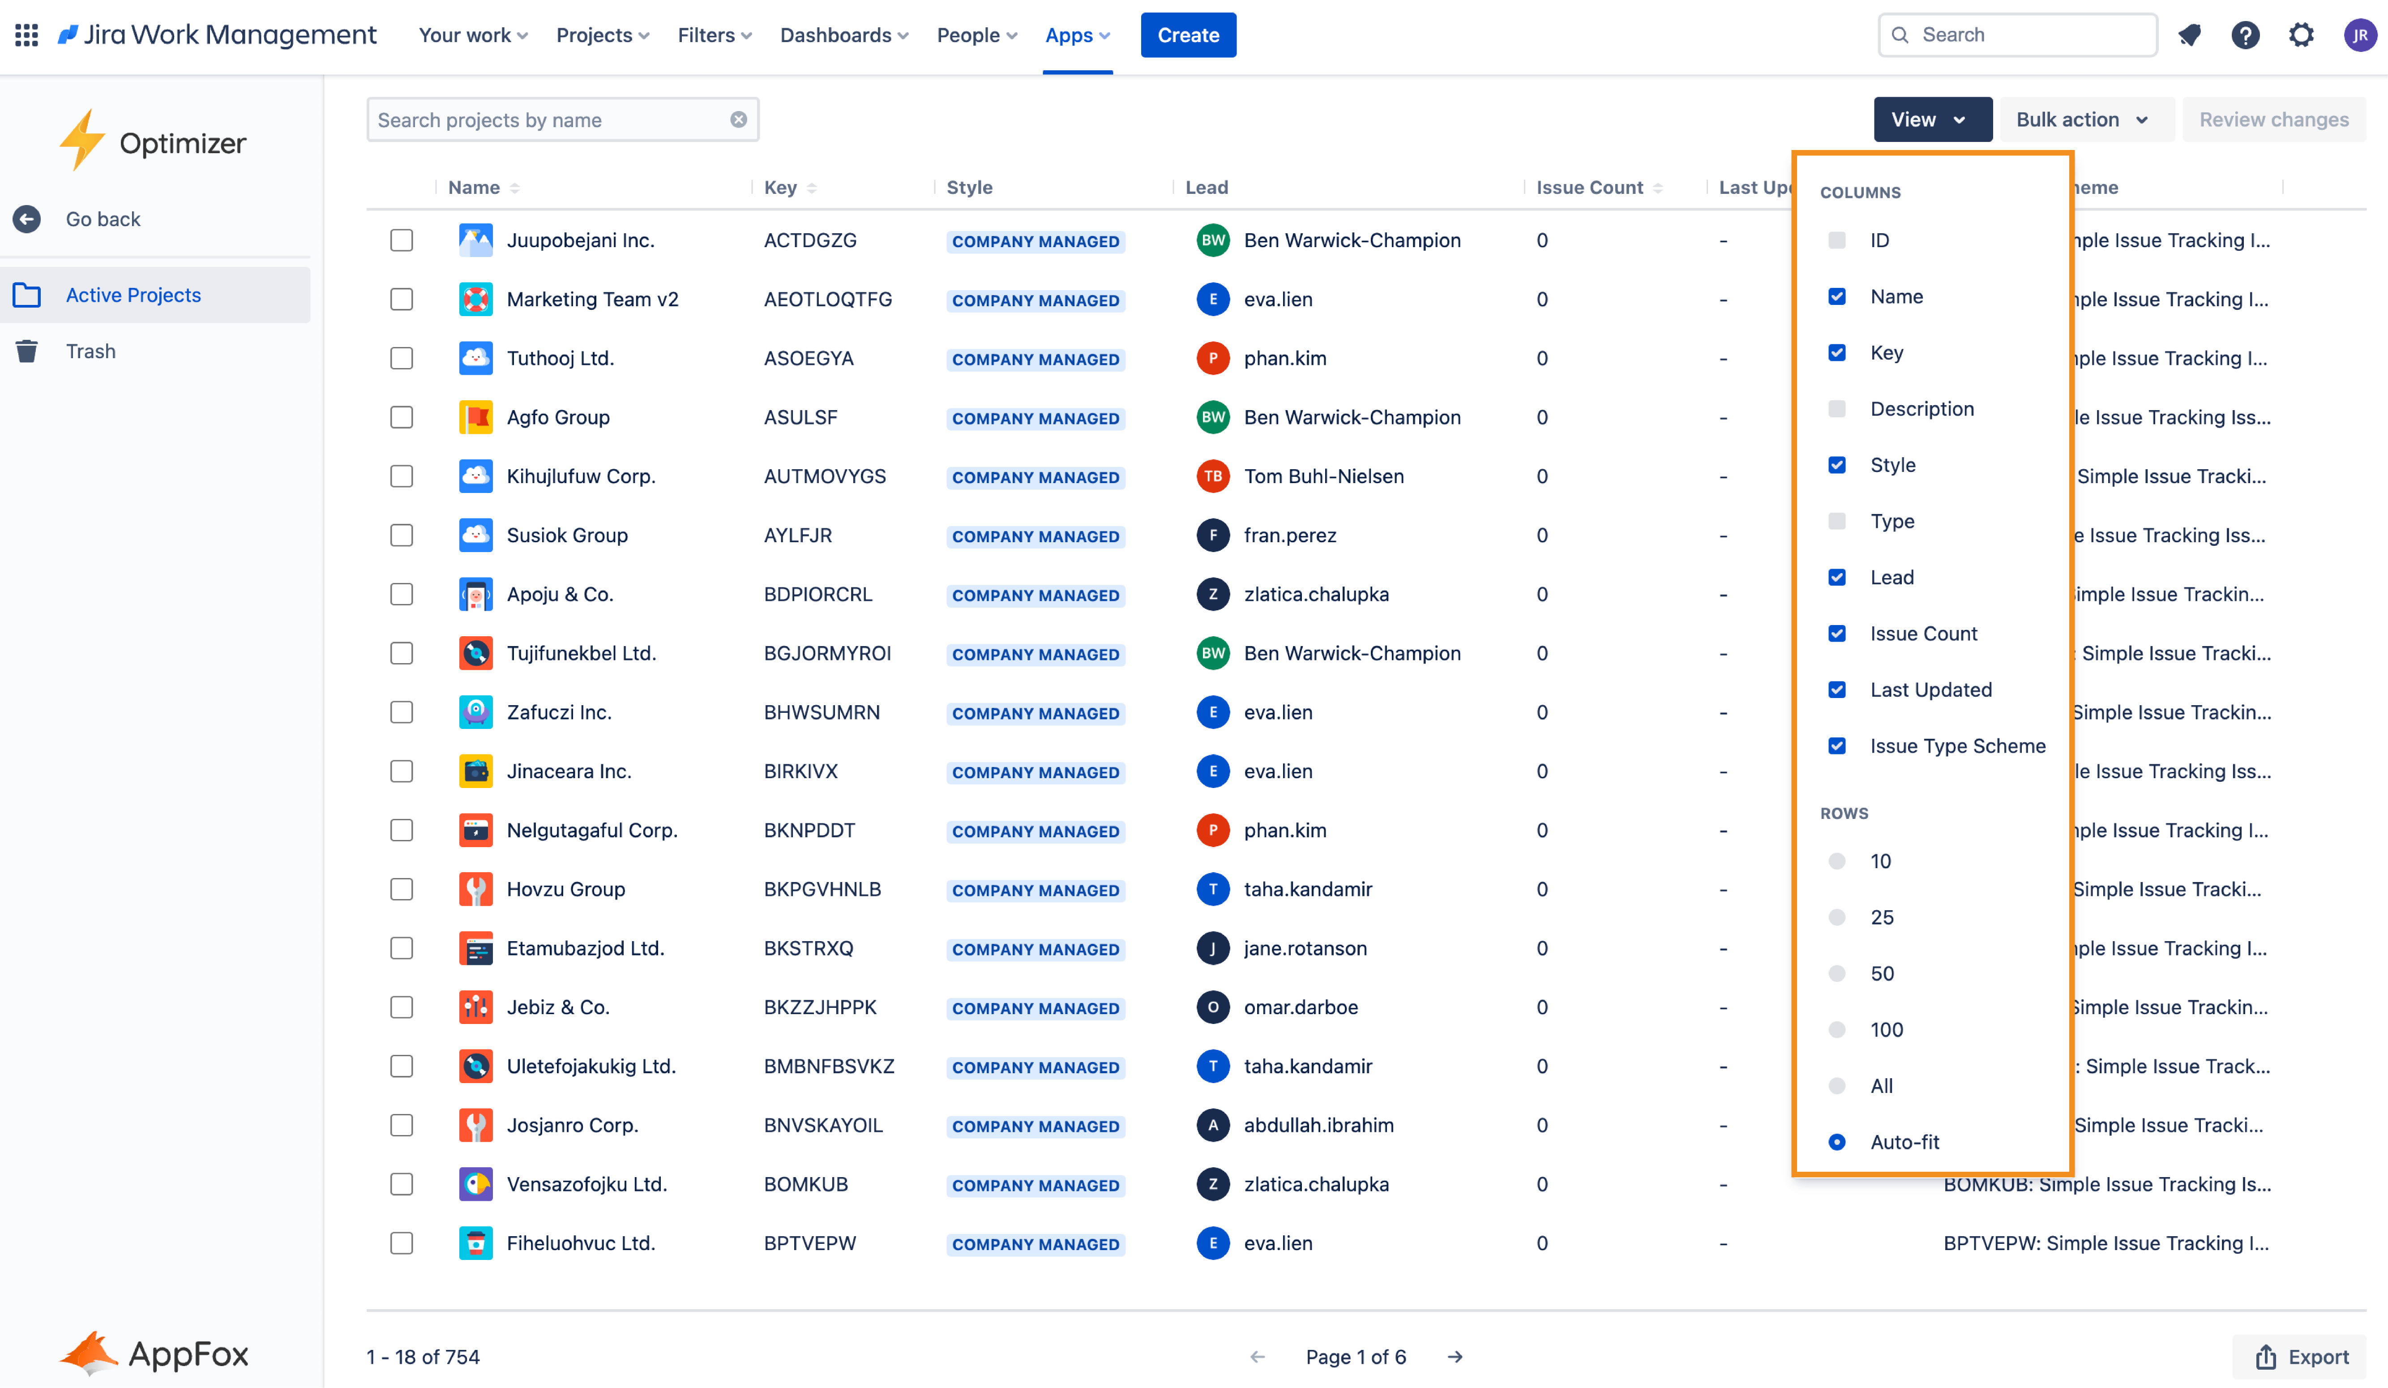Enable the ID column checkbox

[x=1836, y=240]
